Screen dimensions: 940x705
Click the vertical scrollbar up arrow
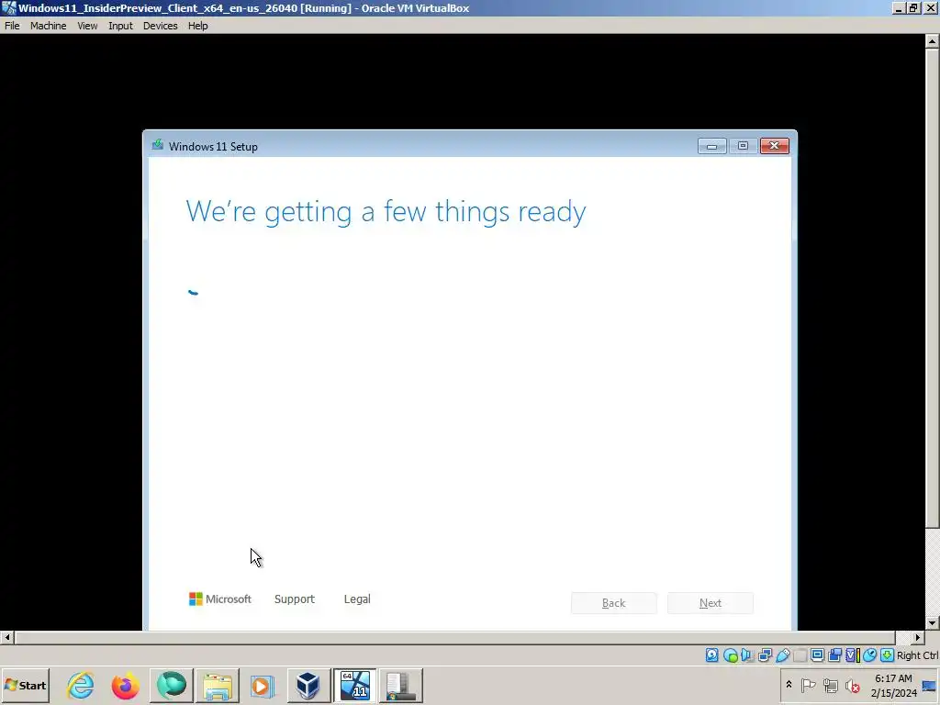click(933, 40)
